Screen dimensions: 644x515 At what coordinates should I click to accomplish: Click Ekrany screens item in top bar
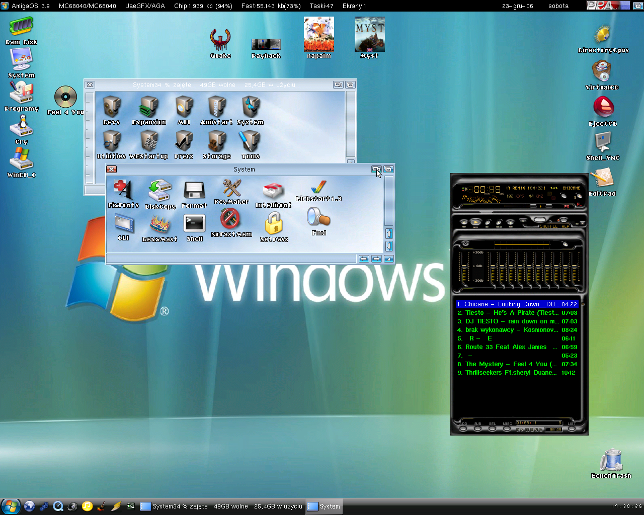pyautogui.click(x=354, y=6)
